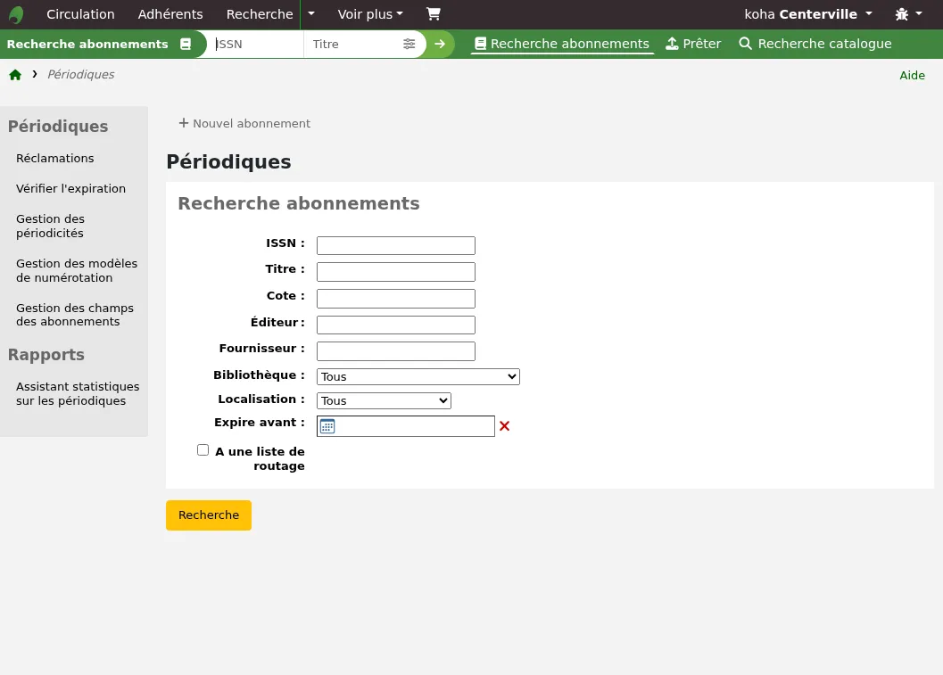Expand the Voir plus menu
Viewport: 943px width, 675px height.
pyautogui.click(x=370, y=14)
